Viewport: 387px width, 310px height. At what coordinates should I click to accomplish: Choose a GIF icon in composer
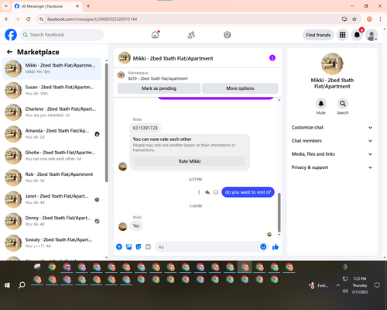coord(148,246)
